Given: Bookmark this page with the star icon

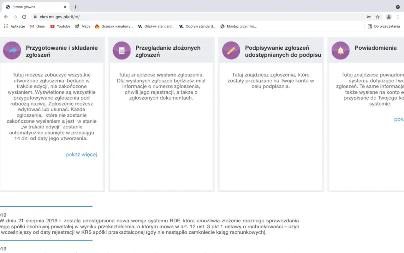Looking at the screenshot, I should click(377, 17).
